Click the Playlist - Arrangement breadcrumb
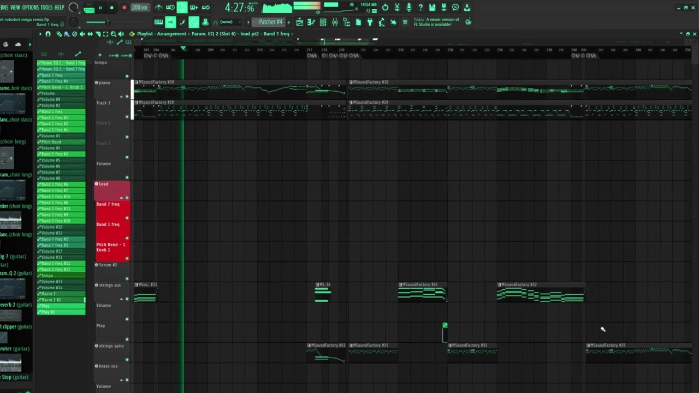The image size is (699, 393). (x=162, y=34)
